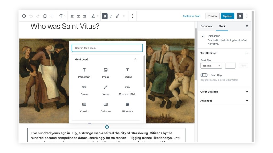The image size is (273, 153).
Task: Click the Reset font size button
Action: coord(243,66)
